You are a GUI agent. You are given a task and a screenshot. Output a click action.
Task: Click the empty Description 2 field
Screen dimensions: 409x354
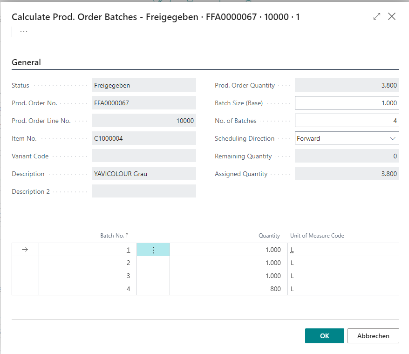(x=144, y=191)
